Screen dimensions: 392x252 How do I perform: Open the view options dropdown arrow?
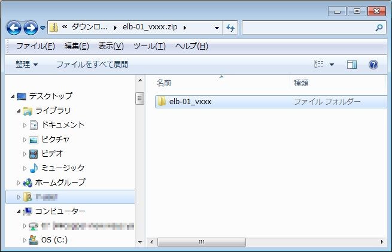tap(332, 65)
